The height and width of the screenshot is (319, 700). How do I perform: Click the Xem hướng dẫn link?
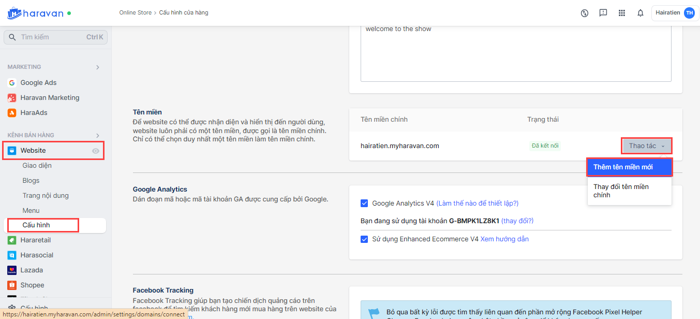click(504, 239)
